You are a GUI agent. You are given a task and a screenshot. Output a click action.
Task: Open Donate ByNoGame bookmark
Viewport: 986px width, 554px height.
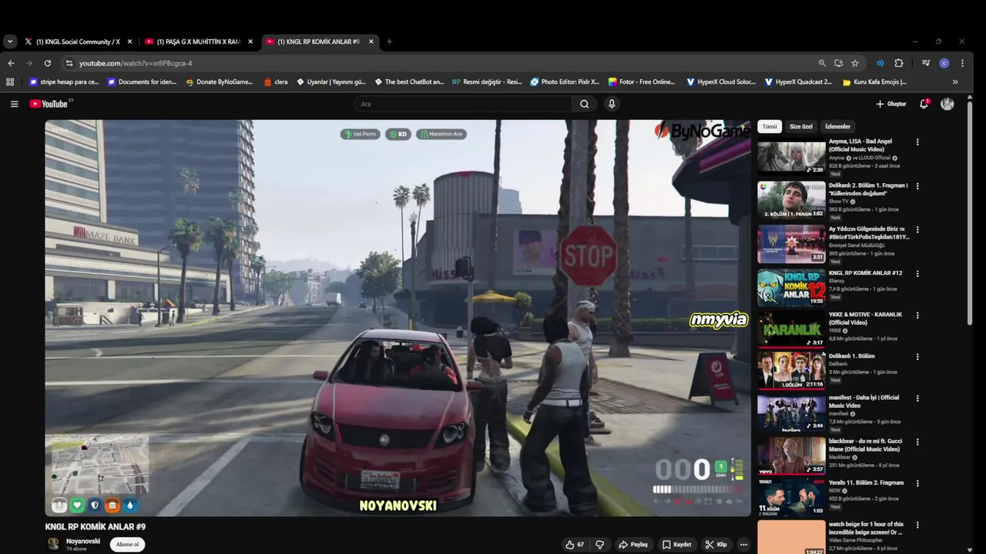(220, 82)
